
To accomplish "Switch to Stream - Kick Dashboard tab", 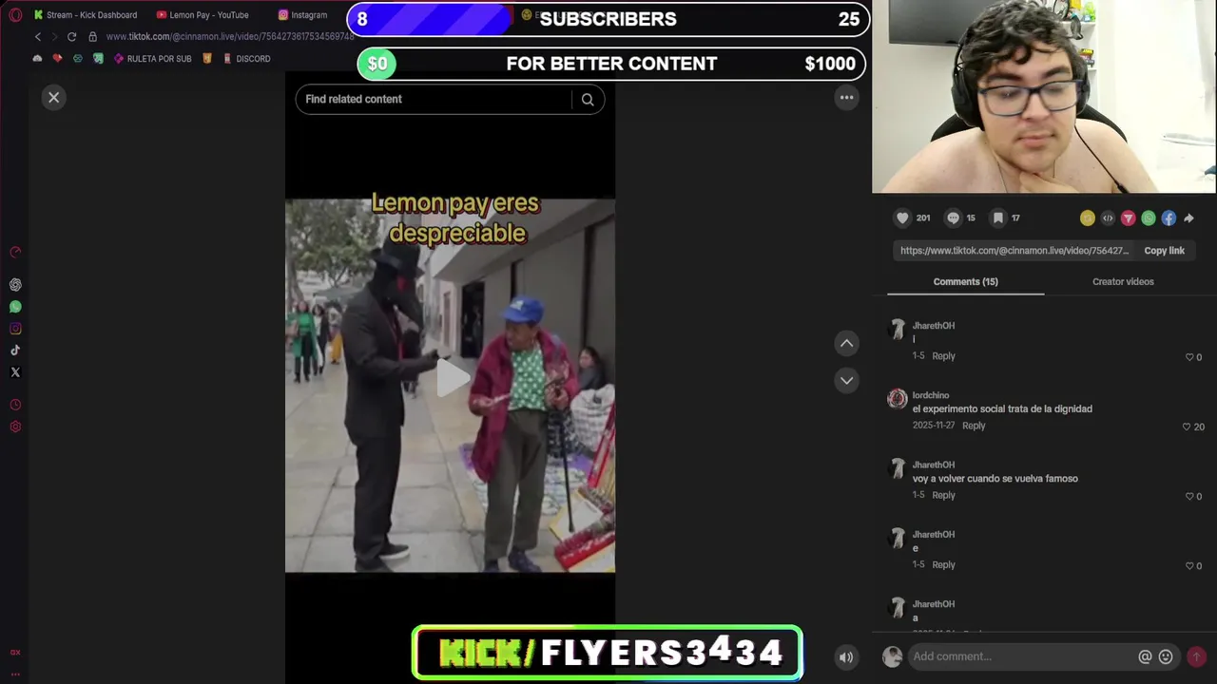I will pos(86,15).
